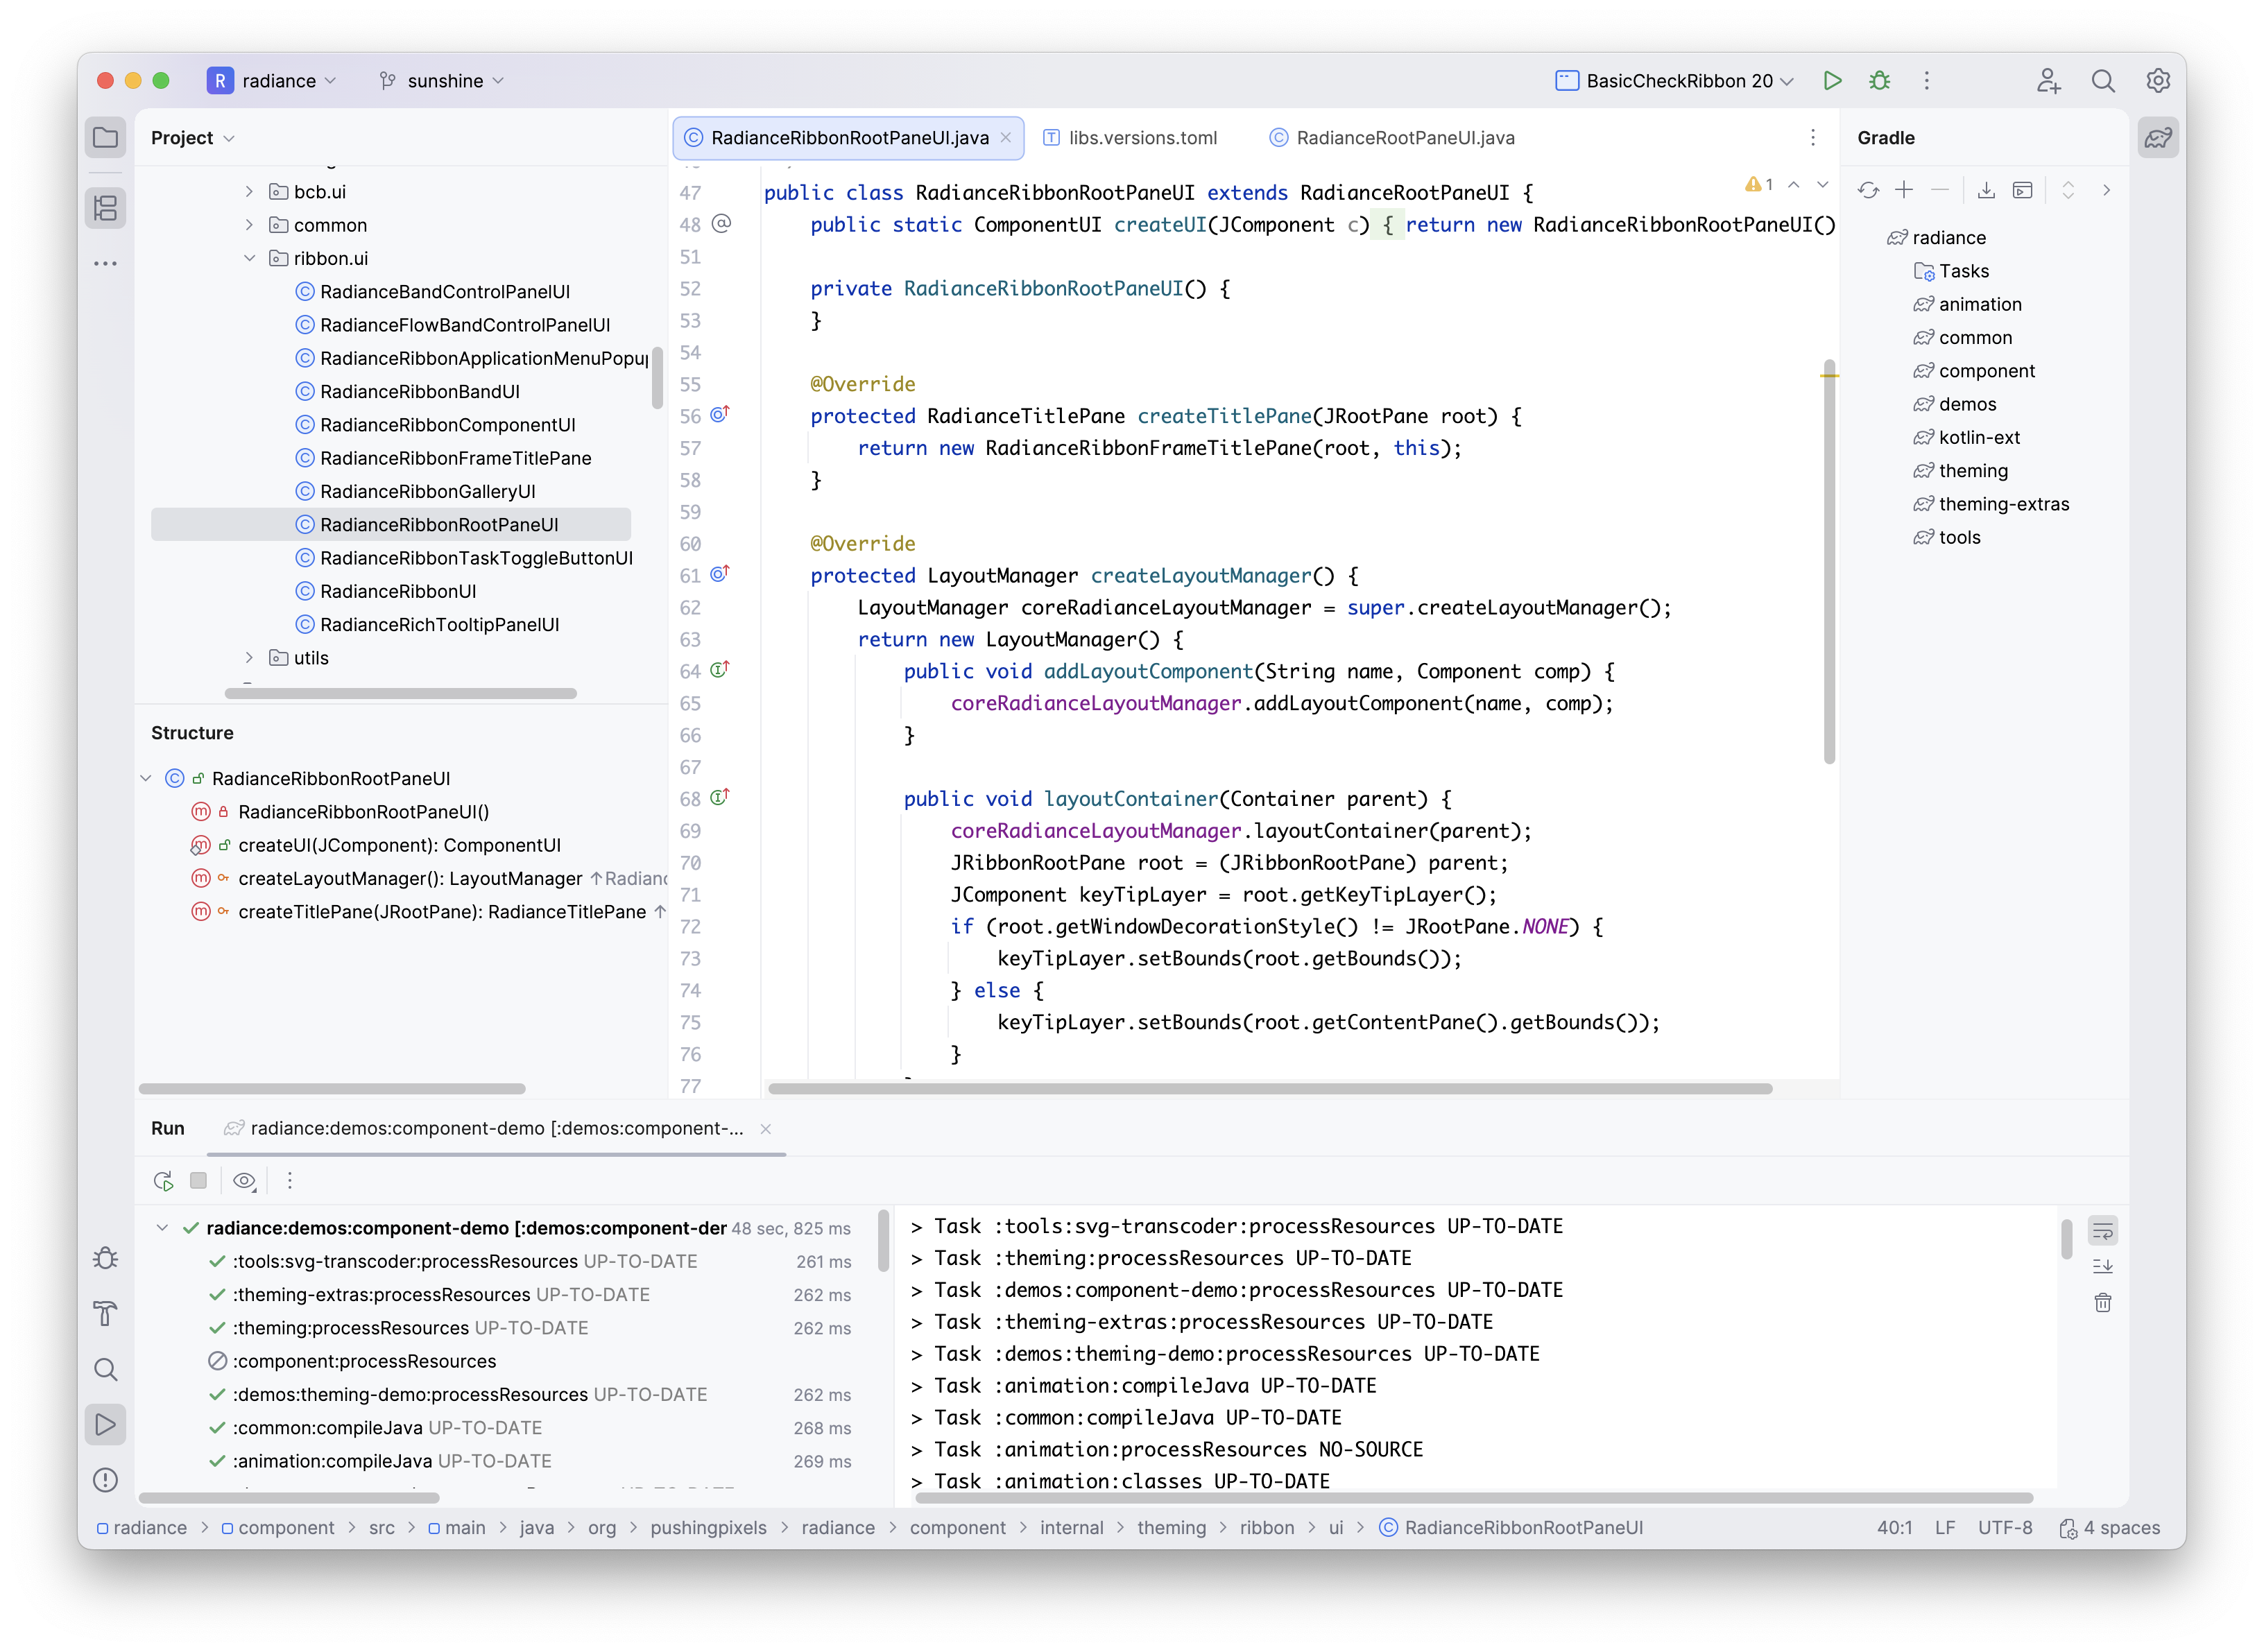Open the Build hammer tool window

(x=105, y=1314)
